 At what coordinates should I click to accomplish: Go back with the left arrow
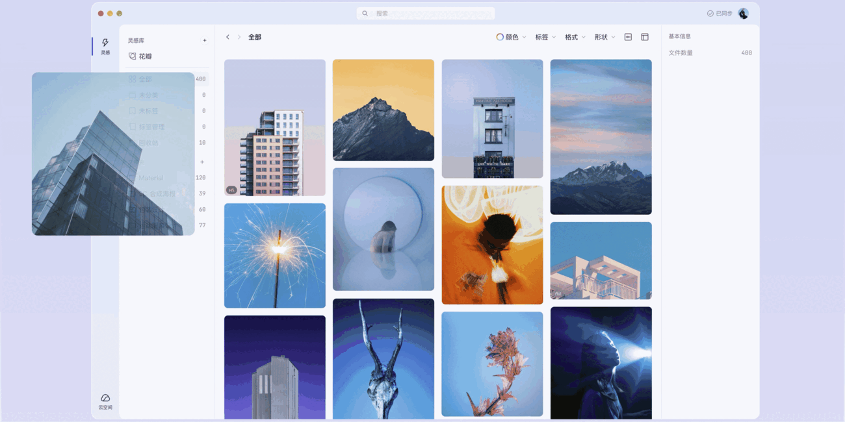pos(227,37)
